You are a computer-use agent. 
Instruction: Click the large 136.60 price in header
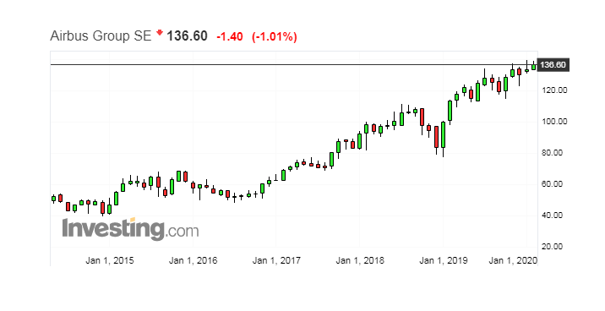[187, 35]
